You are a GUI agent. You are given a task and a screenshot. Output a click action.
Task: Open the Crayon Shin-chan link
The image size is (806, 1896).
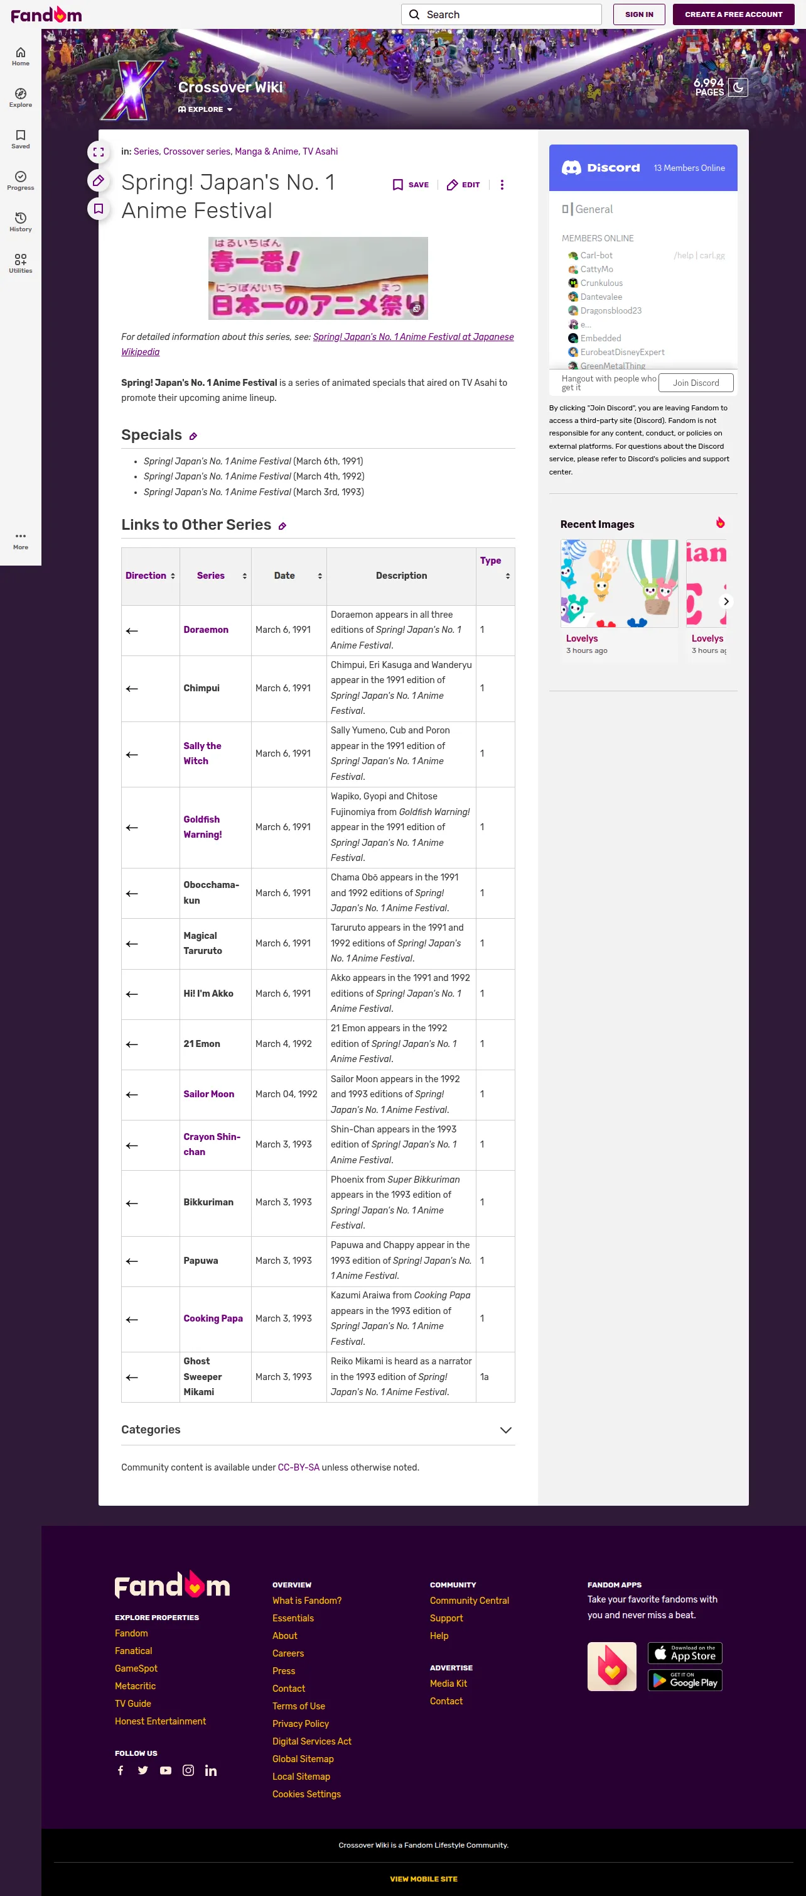pos(212,1144)
